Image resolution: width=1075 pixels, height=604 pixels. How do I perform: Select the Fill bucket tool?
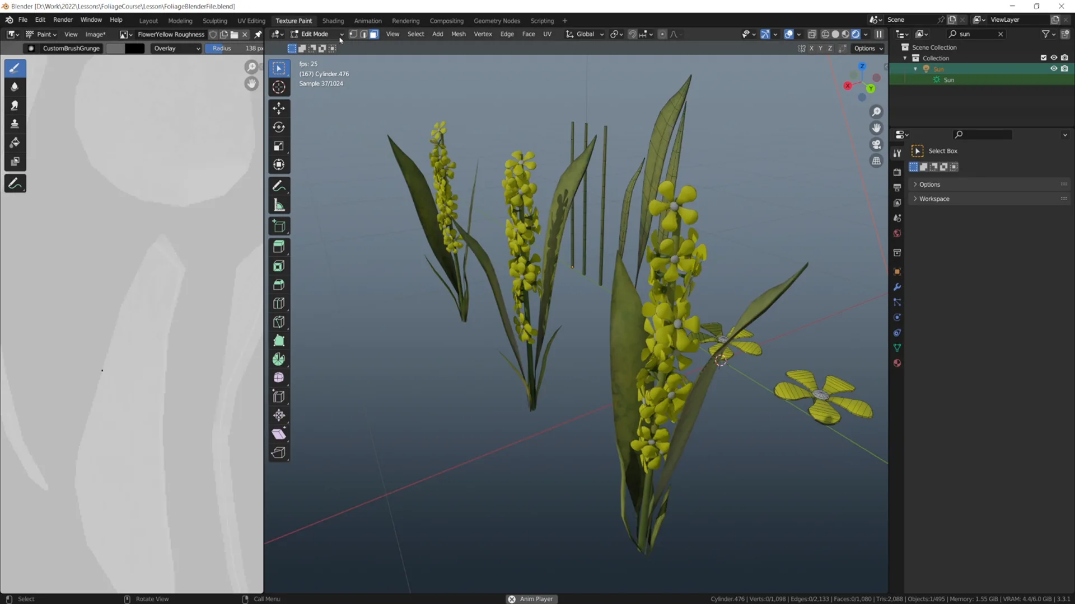[x=15, y=143]
